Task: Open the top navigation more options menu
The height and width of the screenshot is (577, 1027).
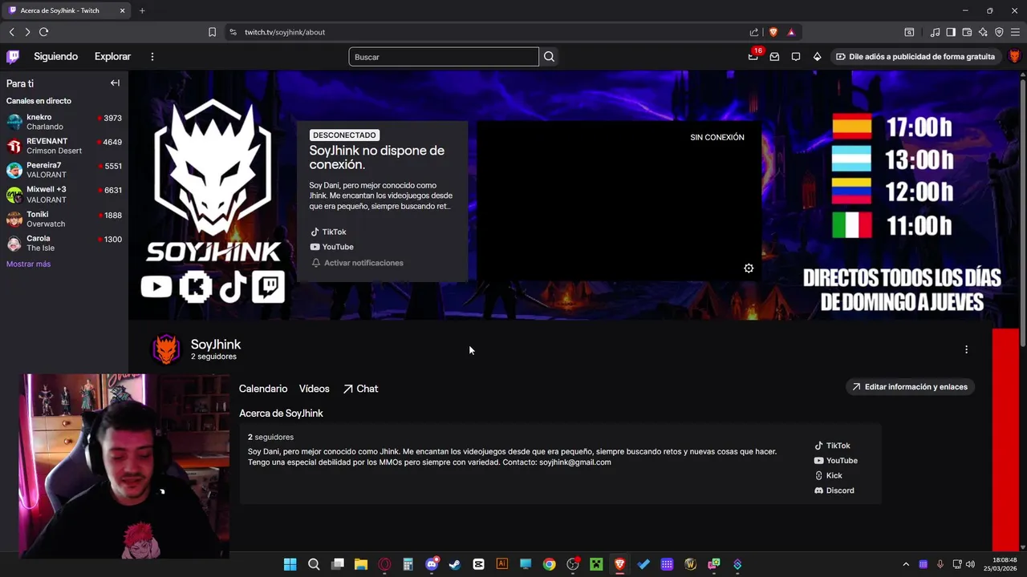Action: click(x=152, y=56)
